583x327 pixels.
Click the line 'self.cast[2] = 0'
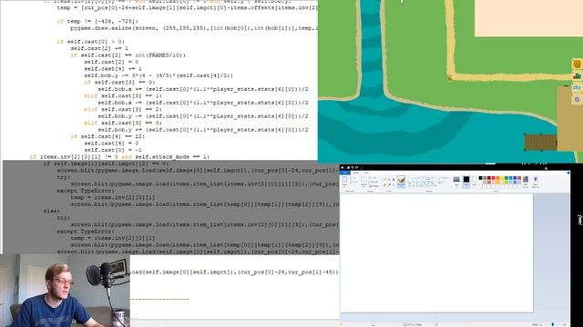[111, 62]
